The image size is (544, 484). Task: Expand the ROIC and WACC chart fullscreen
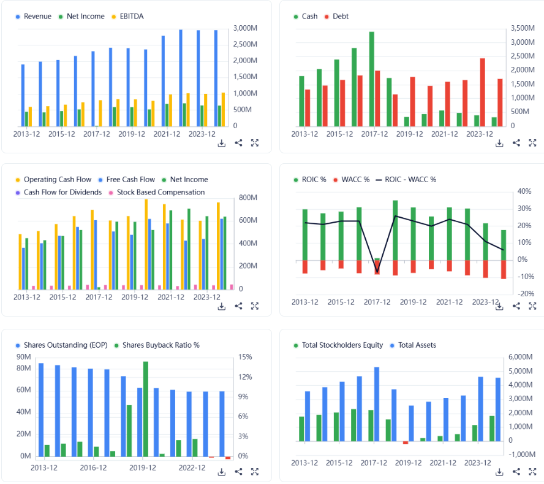click(x=532, y=306)
